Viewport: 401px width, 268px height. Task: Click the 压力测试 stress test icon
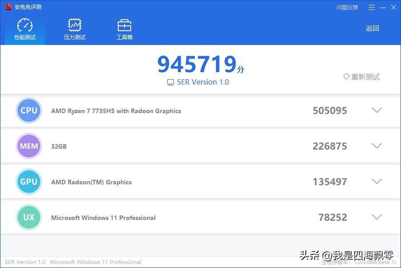pyautogui.click(x=74, y=24)
